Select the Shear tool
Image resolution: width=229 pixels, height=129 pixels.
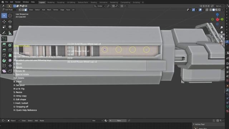[x=4, y=71]
